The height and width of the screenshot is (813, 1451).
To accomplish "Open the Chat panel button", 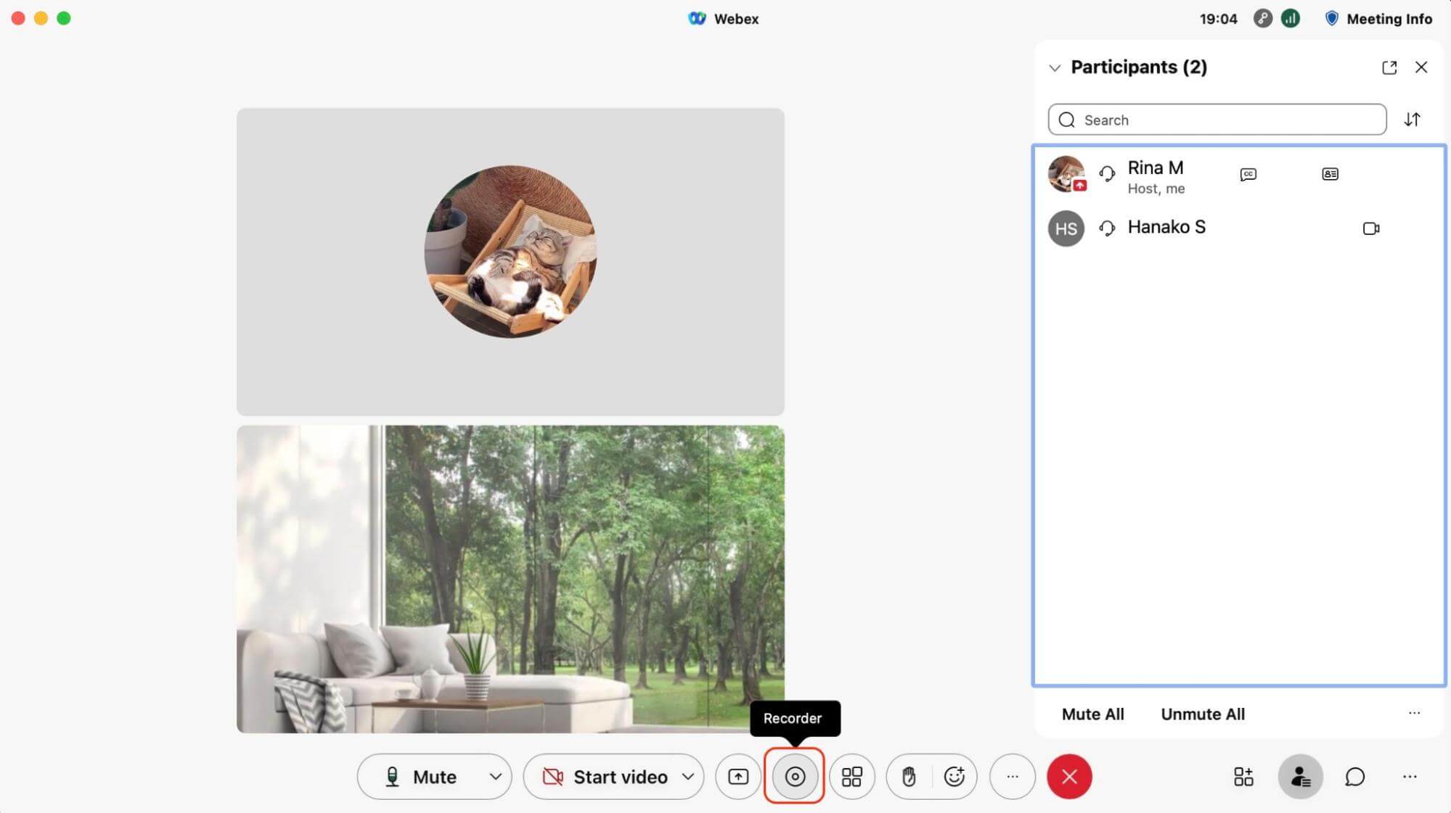I will [x=1354, y=777].
